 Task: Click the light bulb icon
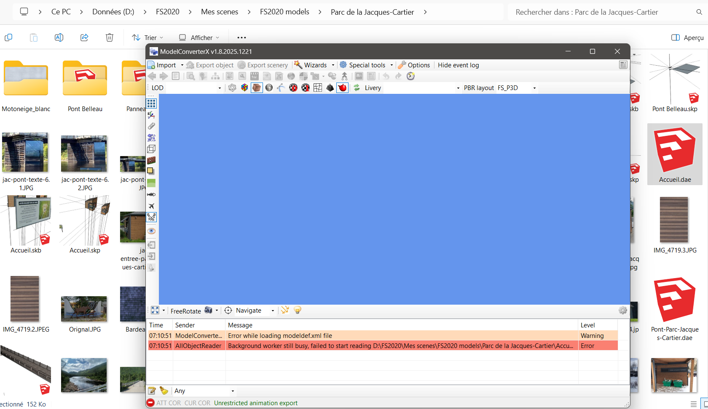[298, 310]
